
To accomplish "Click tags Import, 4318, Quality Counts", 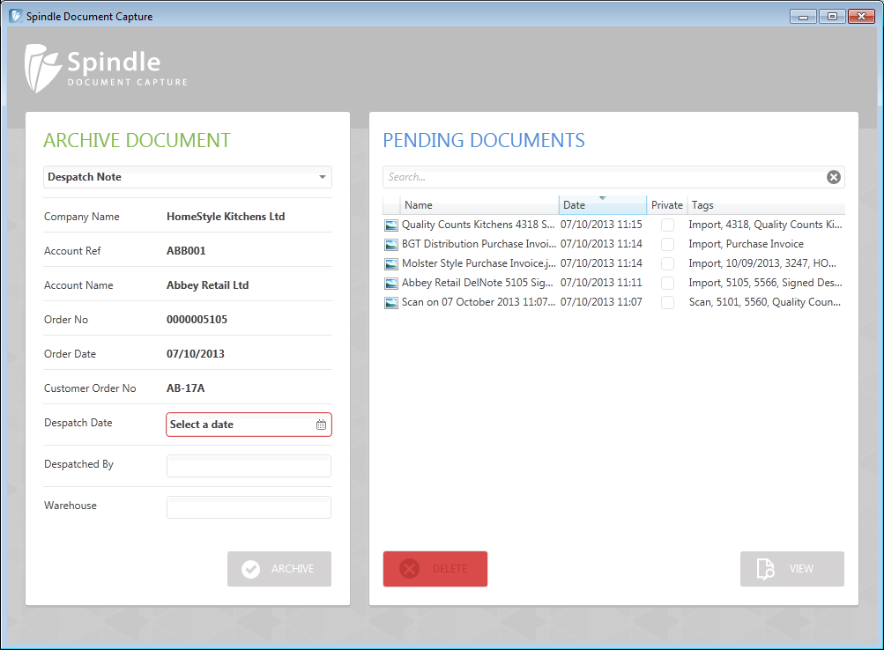I will point(765,225).
